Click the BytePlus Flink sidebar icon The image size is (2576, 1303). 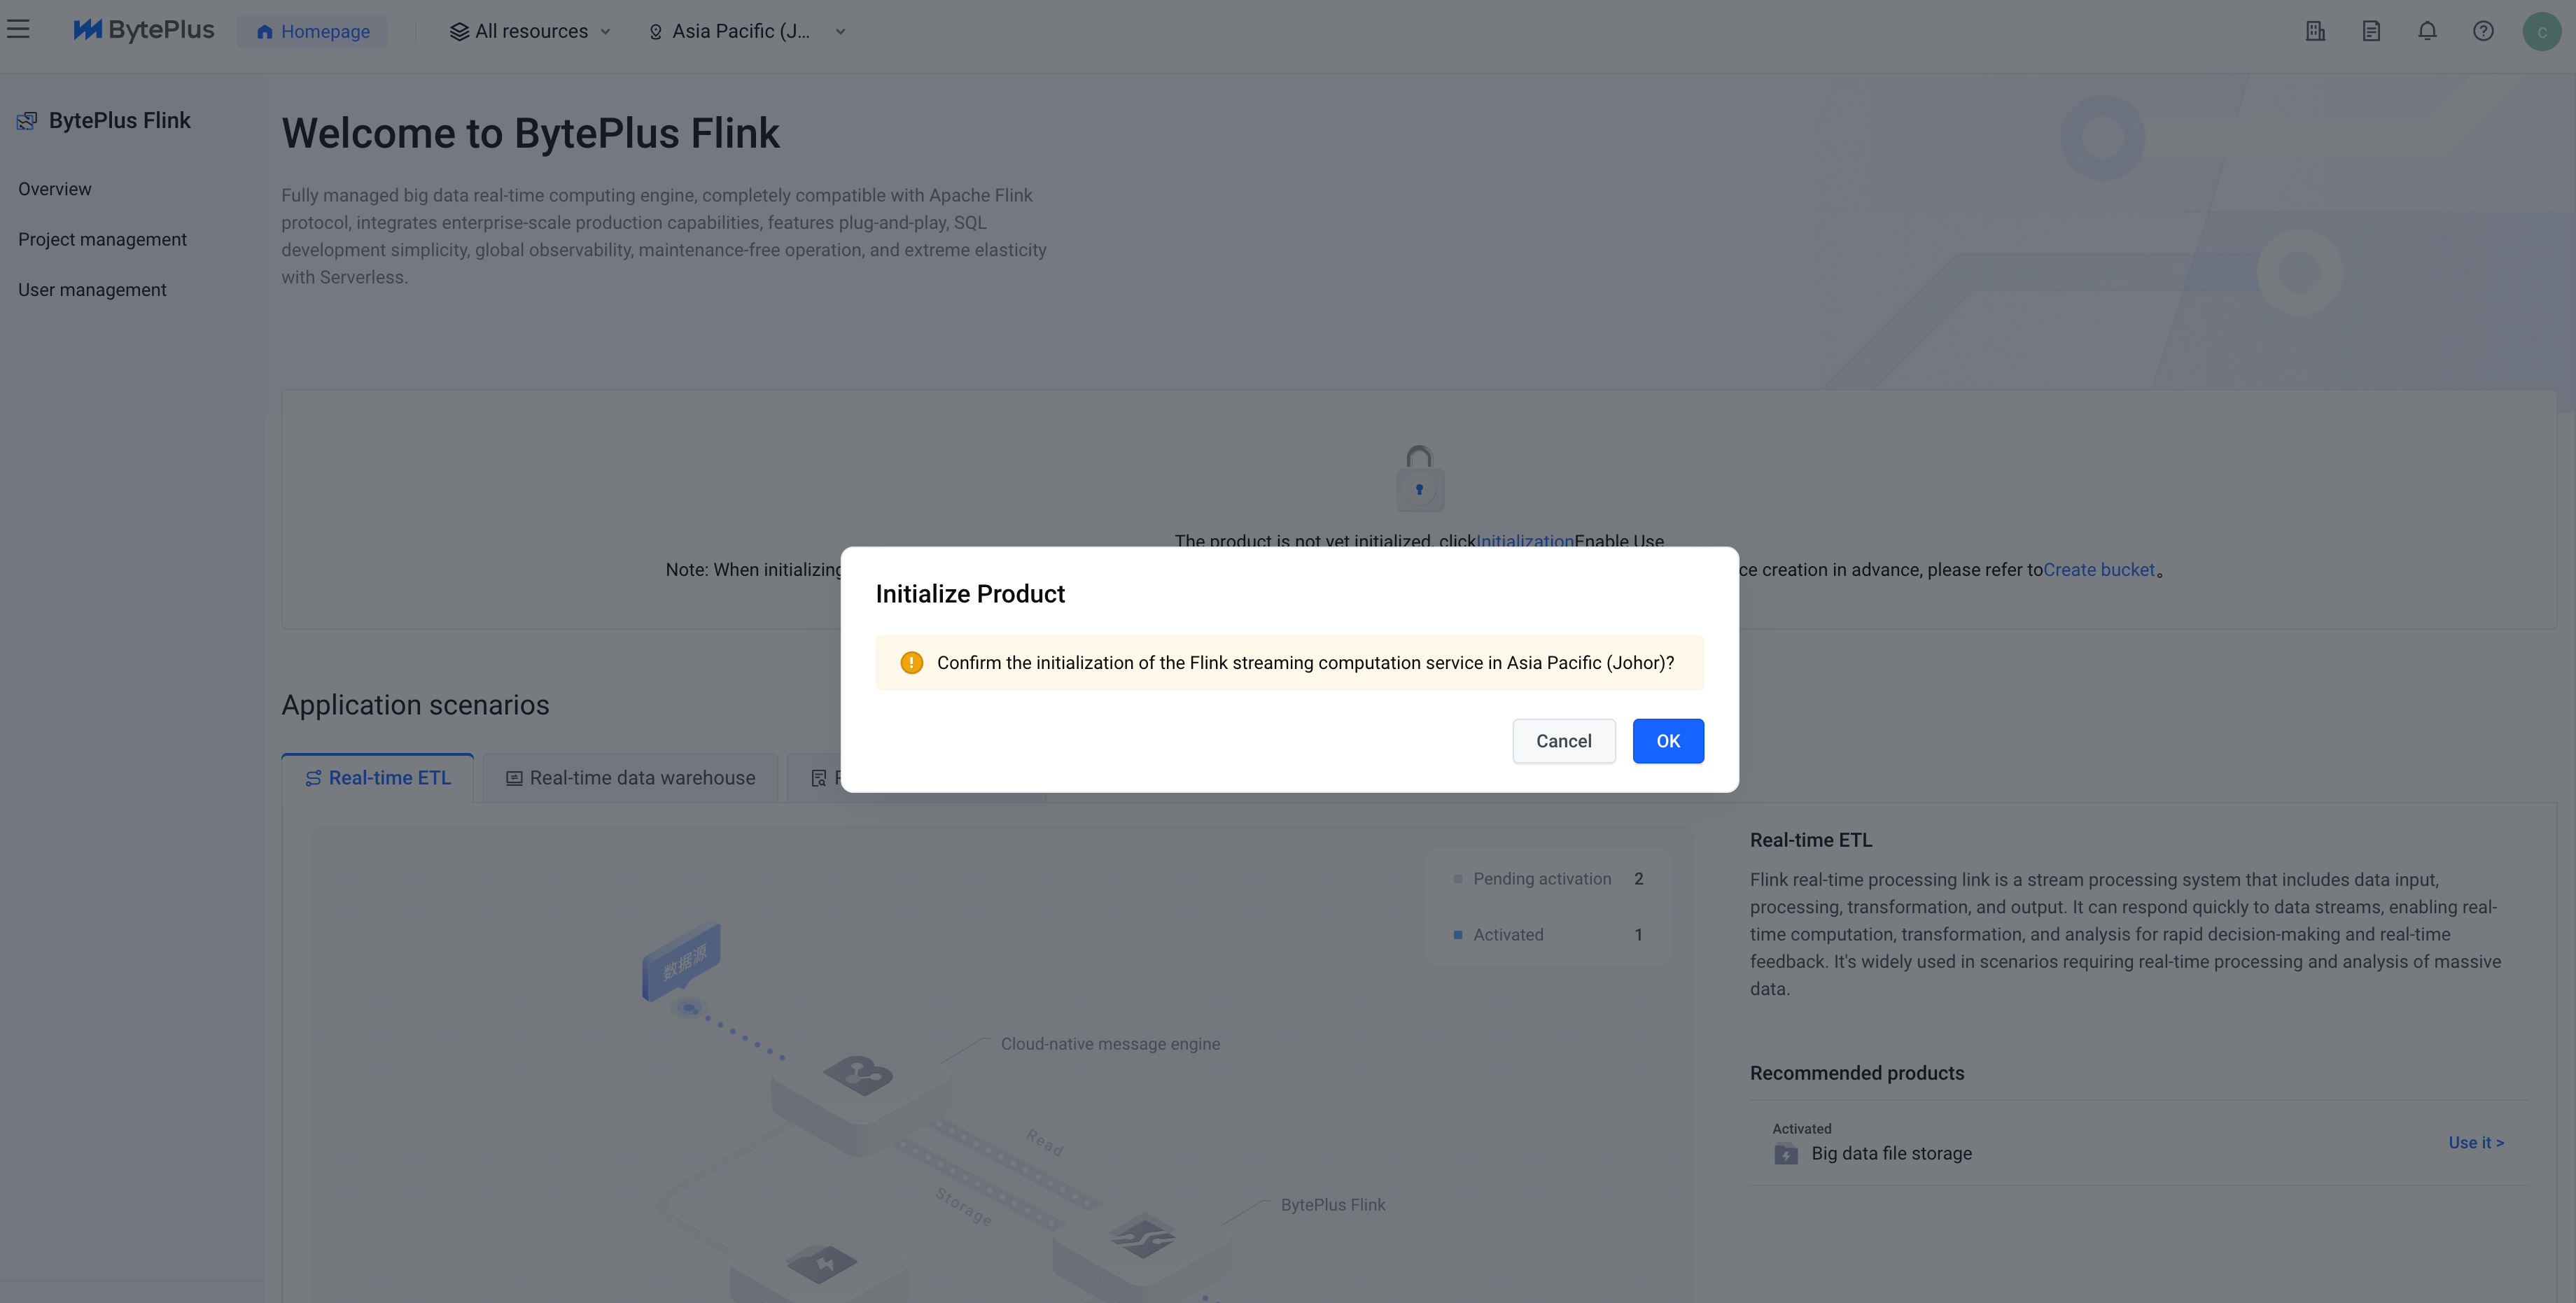click(x=27, y=121)
